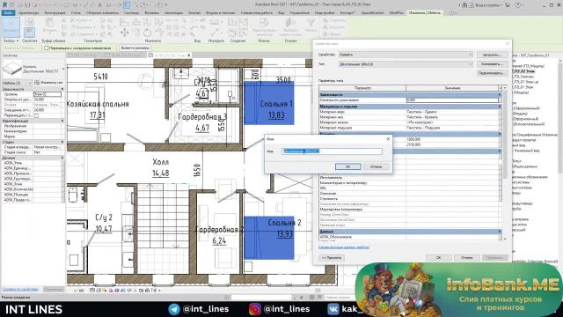Image resolution: width=563 pixels, height=317 pixels.
Task: Open the Type dropdown in Type Properties
Action: click(406, 64)
